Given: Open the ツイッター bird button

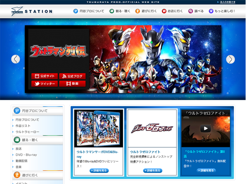Looking at the screenshot, I should pyautogui.click(x=45, y=84).
